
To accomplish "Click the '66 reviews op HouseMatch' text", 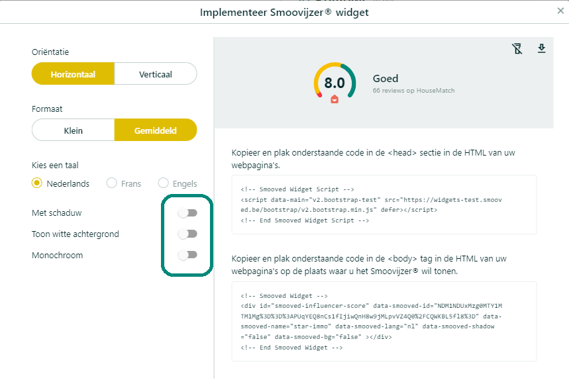I will click(414, 91).
